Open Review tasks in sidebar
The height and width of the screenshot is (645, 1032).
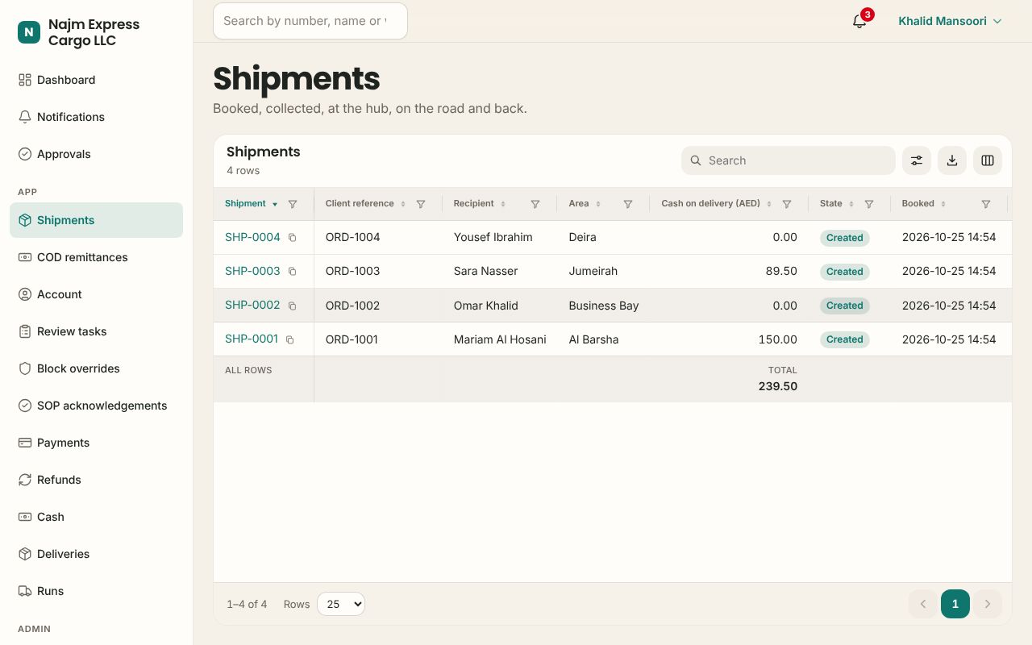[x=96, y=331]
